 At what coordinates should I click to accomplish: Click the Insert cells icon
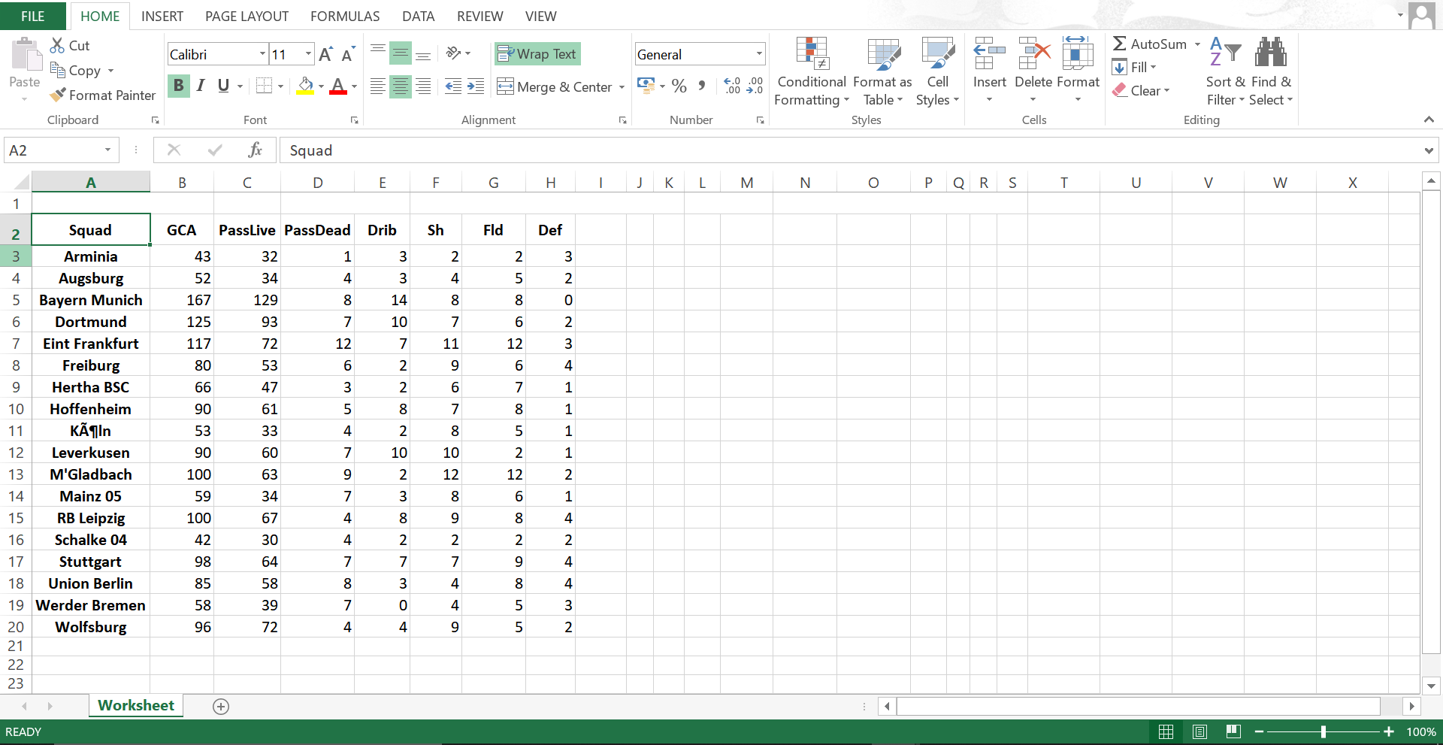pos(989,53)
